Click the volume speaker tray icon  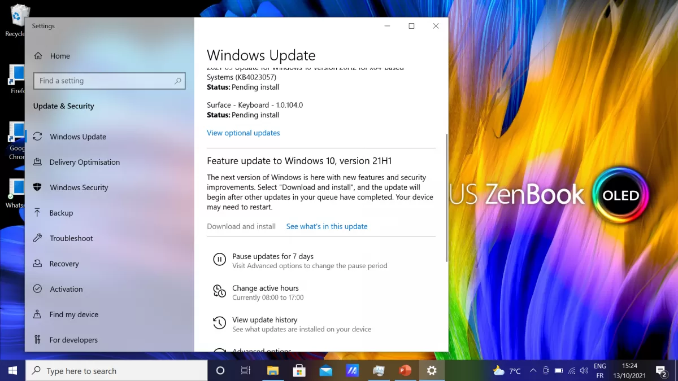click(x=584, y=371)
